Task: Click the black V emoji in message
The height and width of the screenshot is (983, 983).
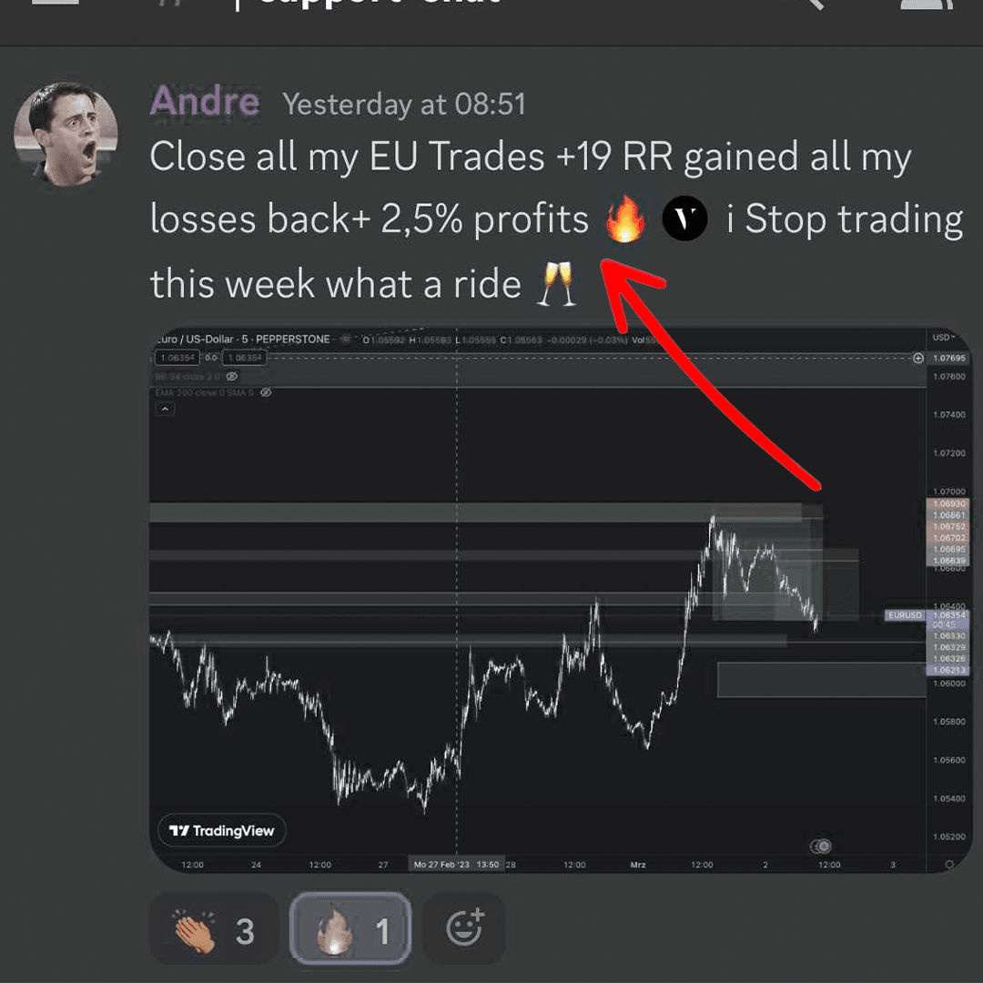Action: (684, 218)
